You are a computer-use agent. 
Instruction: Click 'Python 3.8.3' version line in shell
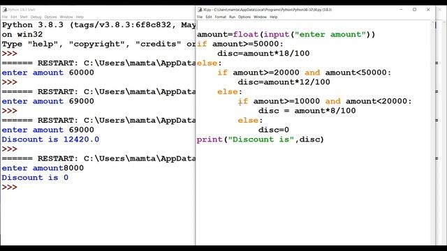[x=98, y=25]
